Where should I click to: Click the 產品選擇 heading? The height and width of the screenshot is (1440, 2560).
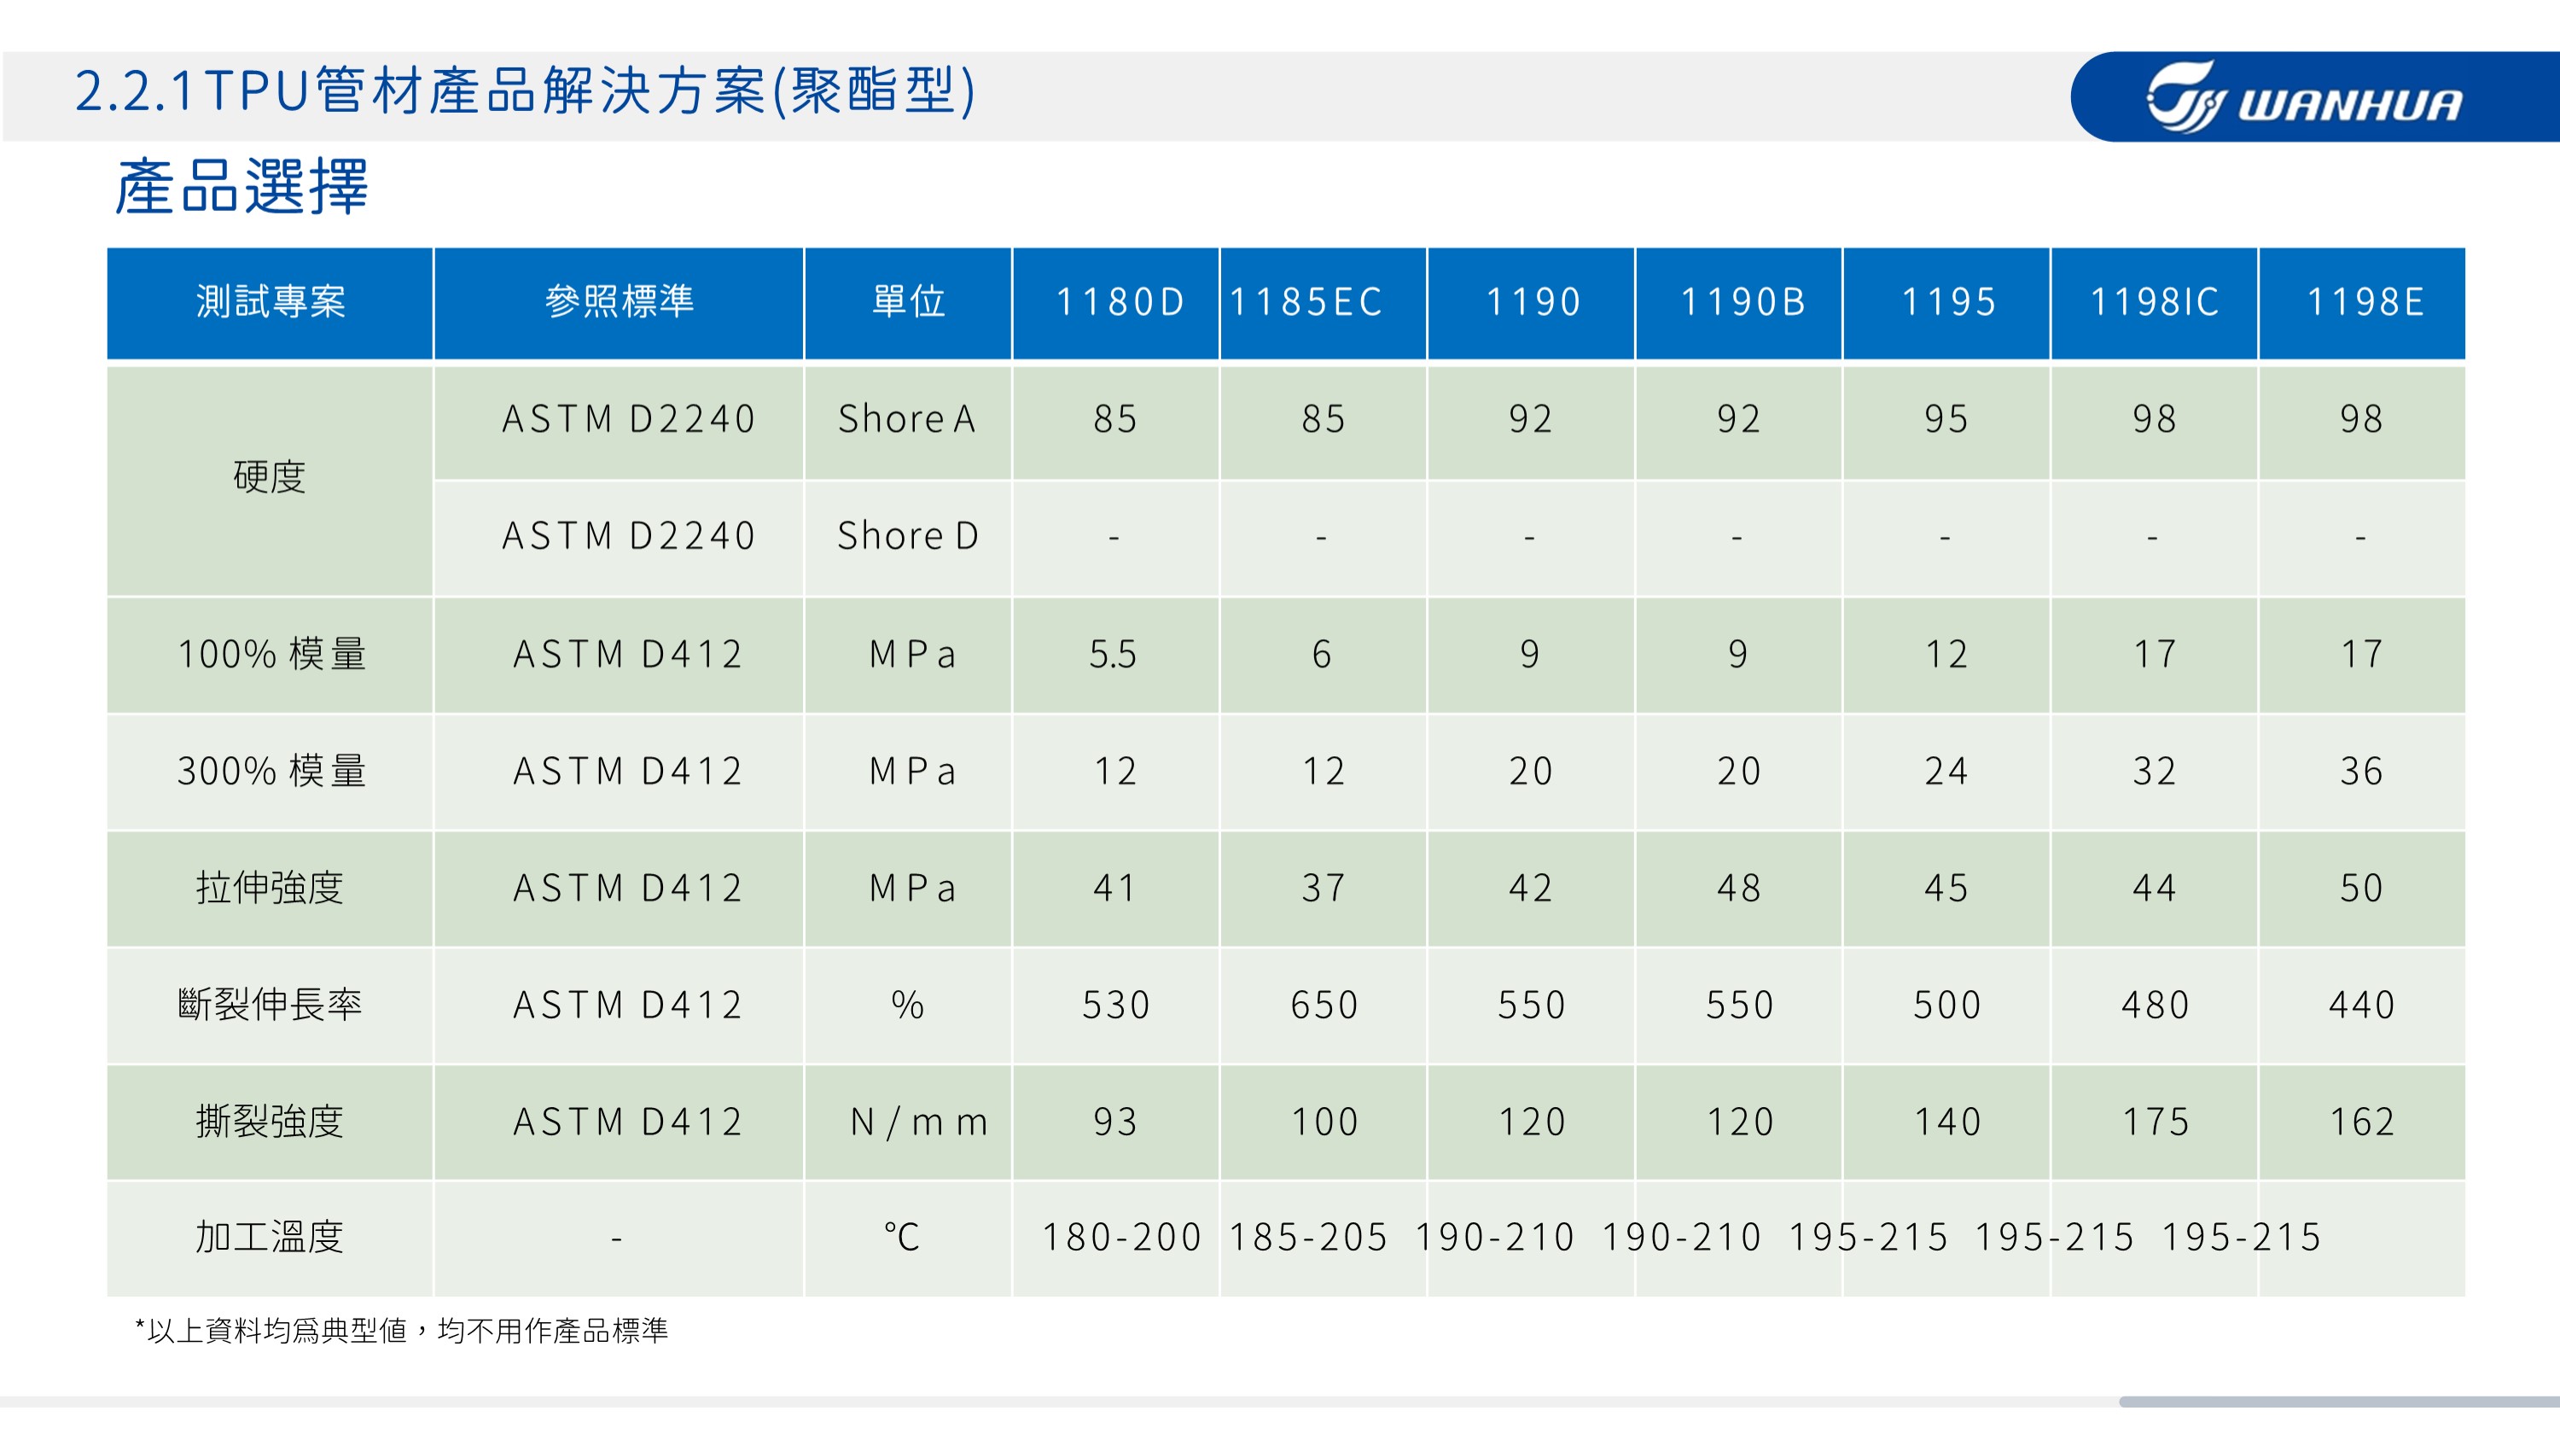[241, 187]
